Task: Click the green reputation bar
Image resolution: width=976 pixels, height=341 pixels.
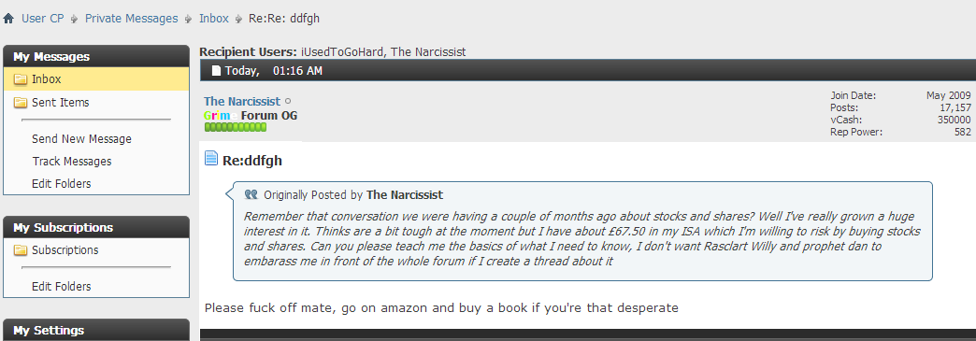Action: pos(236,127)
